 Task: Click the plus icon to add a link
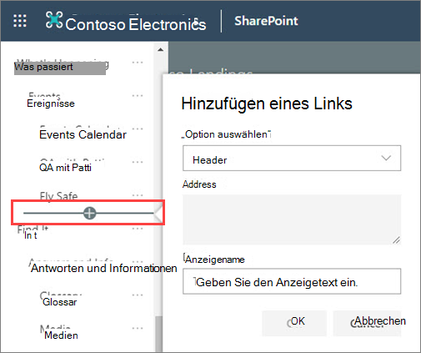pyautogui.click(x=89, y=213)
